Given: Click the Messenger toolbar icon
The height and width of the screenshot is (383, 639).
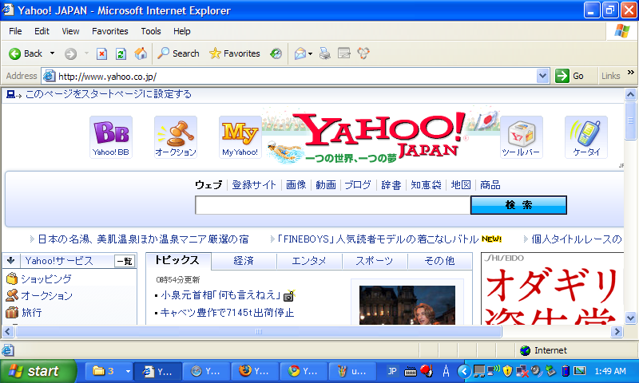Looking at the screenshot, I should [x=363, y=53].
